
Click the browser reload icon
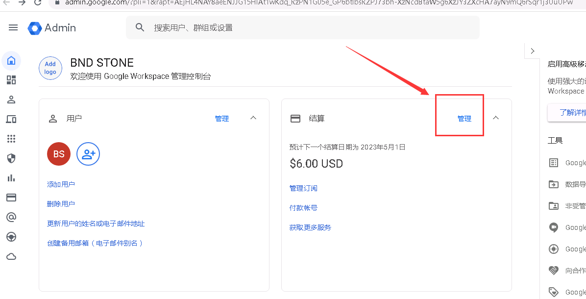coord(38,2)
